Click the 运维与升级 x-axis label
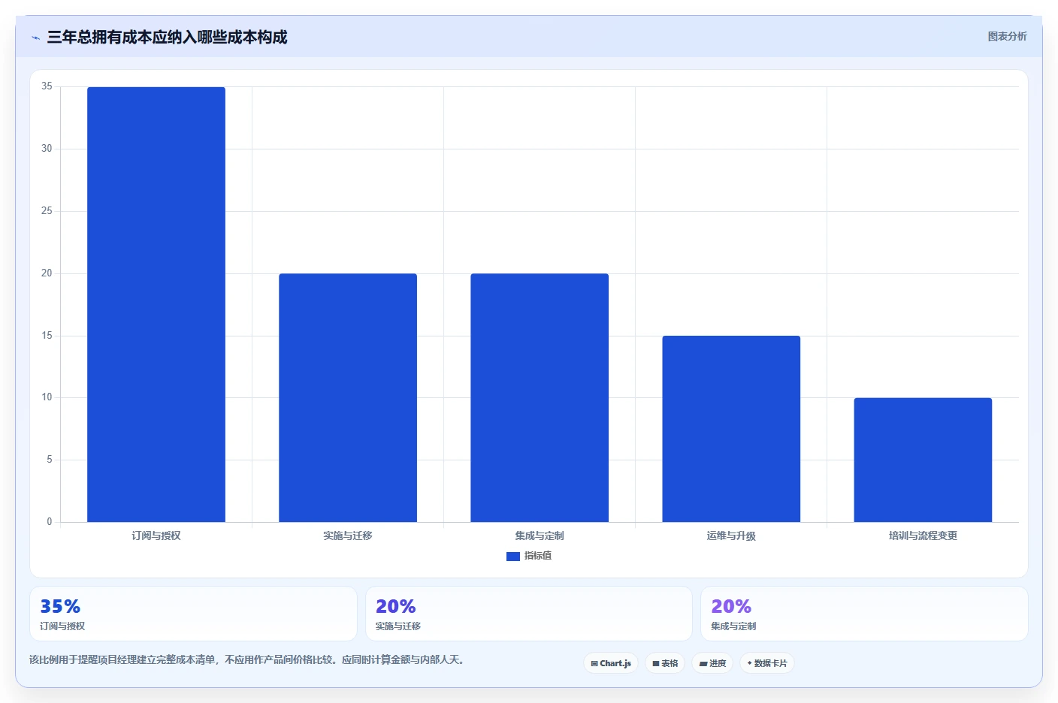 [x=731, y=536]
